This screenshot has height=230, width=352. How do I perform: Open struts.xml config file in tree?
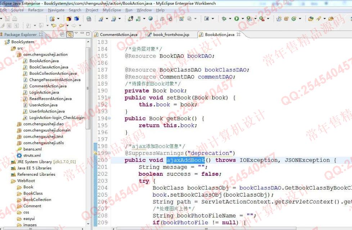pos(32,156)
